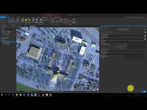147x110 pixels.
Task: Click the Z Factor input field
Action: click(x=134, y=58)
